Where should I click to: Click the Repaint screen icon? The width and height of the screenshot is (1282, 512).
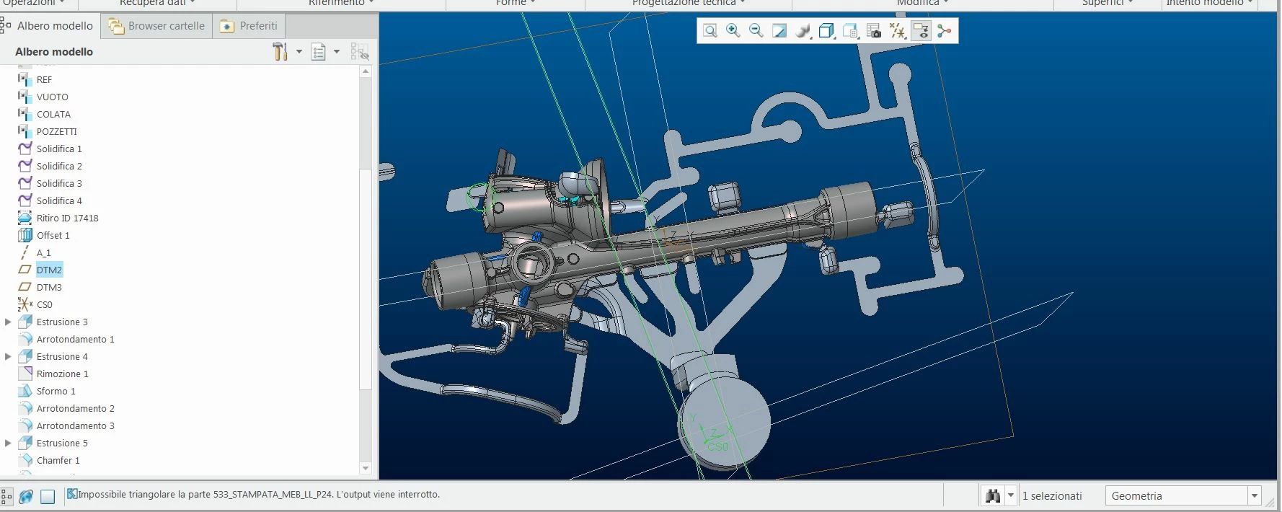(x=779, y=30)
